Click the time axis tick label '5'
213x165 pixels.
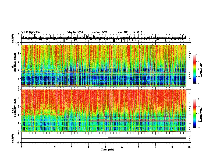click(105, 147)
